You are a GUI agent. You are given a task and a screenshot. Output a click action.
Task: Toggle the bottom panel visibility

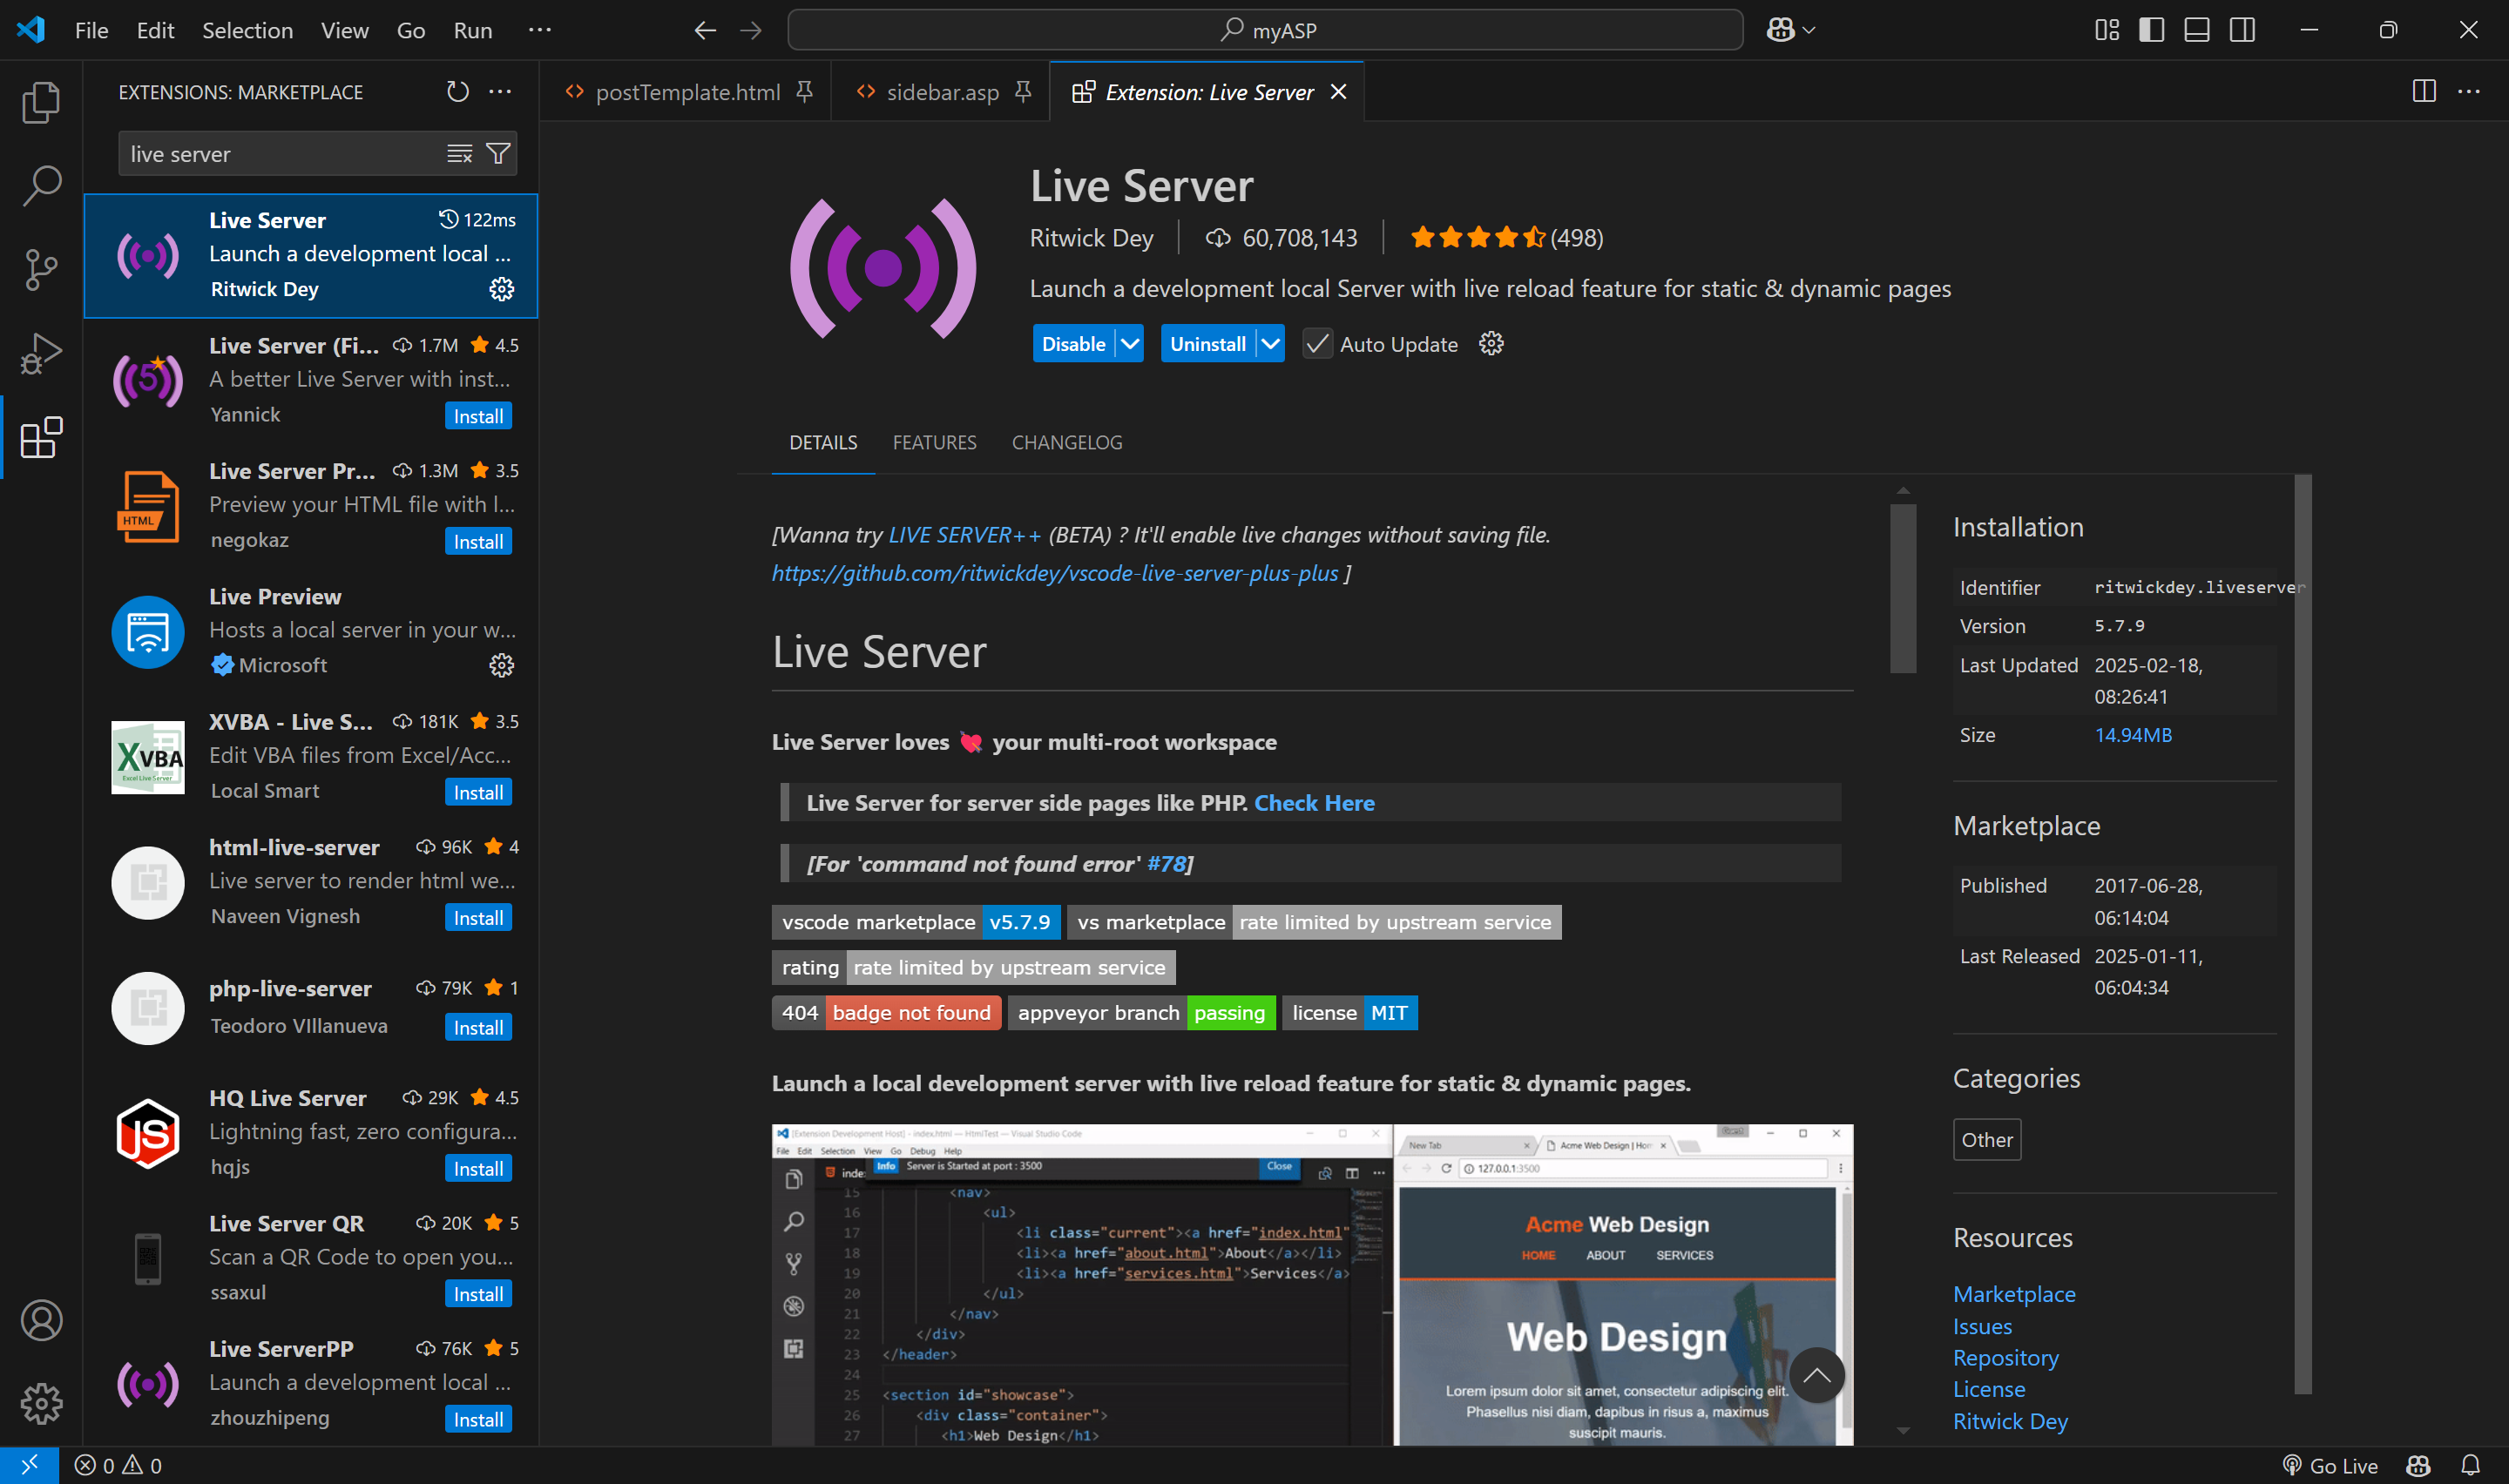[2197, 30]
